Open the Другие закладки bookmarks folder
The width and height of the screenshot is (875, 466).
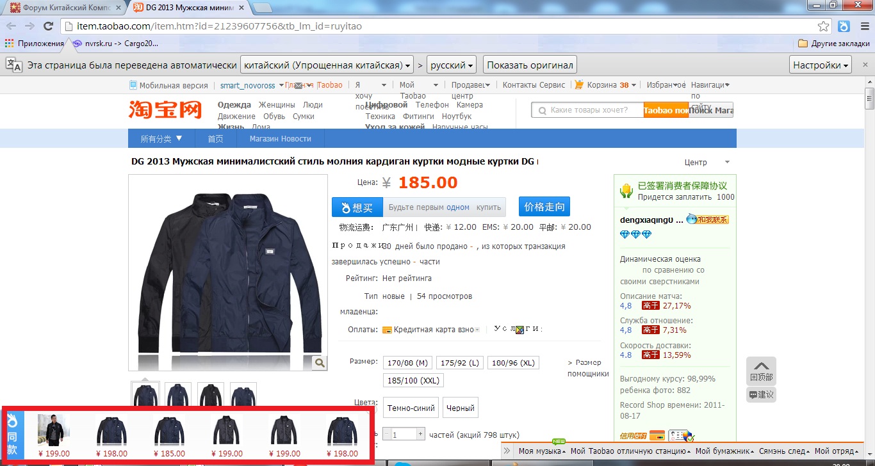(x=835, y=44)
